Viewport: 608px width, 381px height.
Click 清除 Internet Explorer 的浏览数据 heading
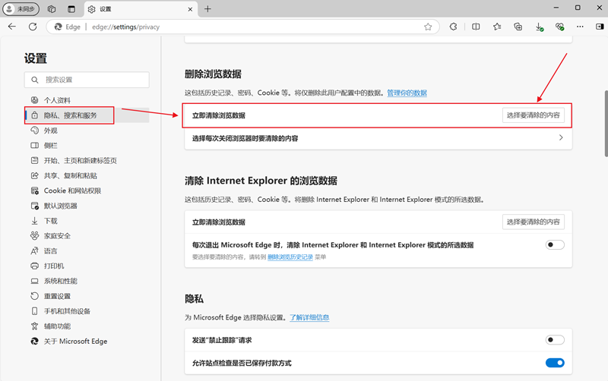coord(261,181)
